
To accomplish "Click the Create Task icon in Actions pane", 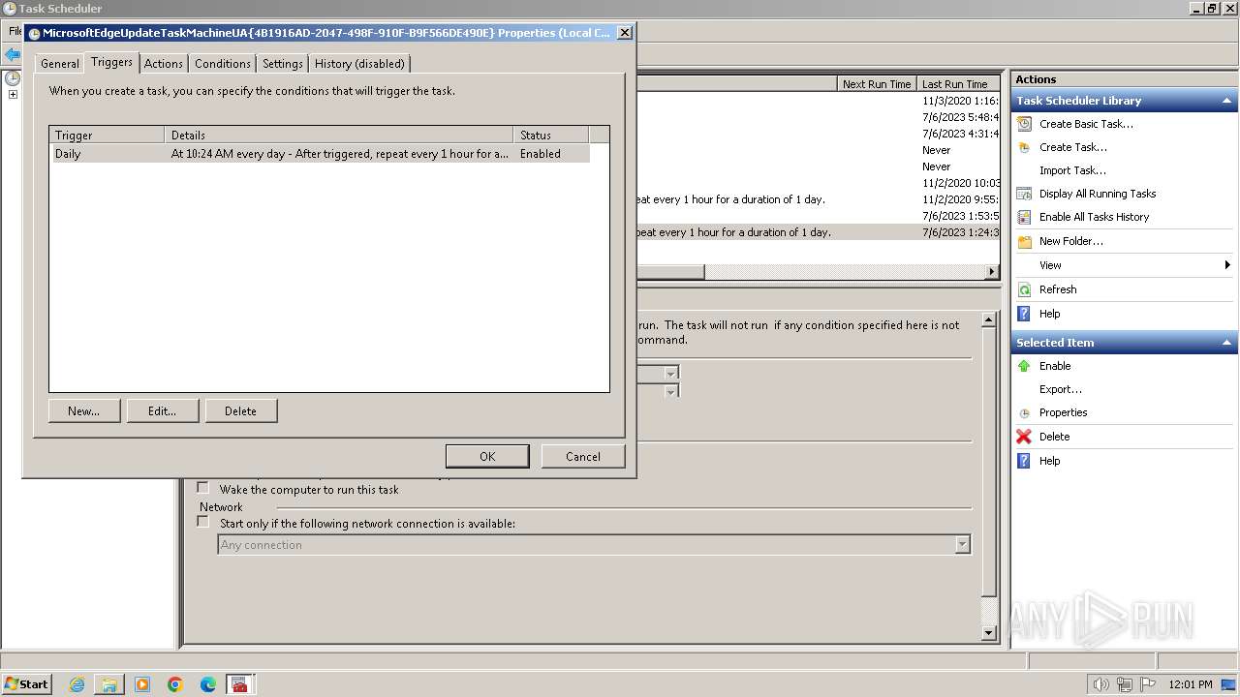I will [x=1024, y=147].
